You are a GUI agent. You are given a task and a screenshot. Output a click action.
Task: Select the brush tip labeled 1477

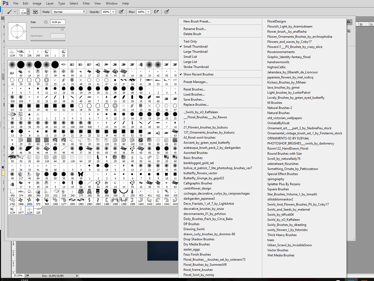(x=21, y=210)
